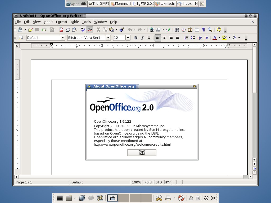
Task: Export directly as PDF
Action: coord(61,30)
